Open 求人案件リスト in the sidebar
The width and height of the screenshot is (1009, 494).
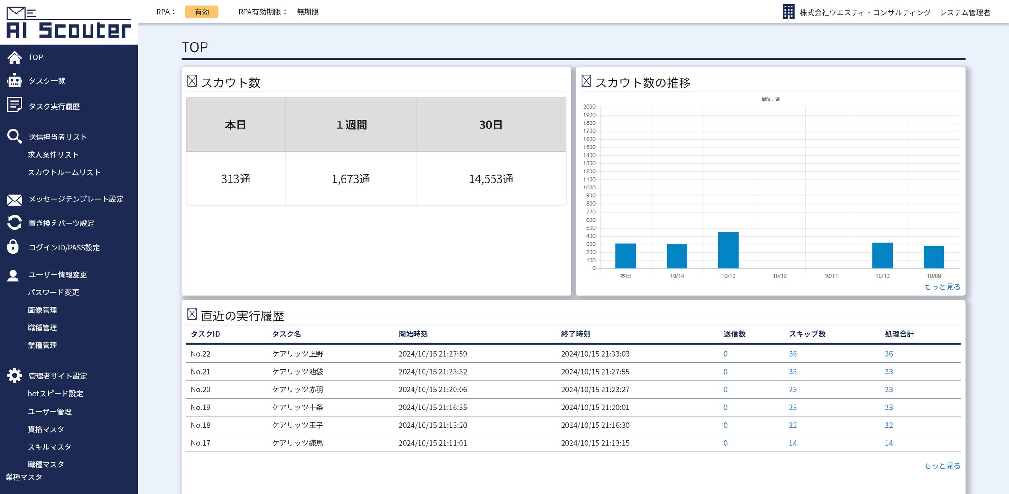pos(53,155)
